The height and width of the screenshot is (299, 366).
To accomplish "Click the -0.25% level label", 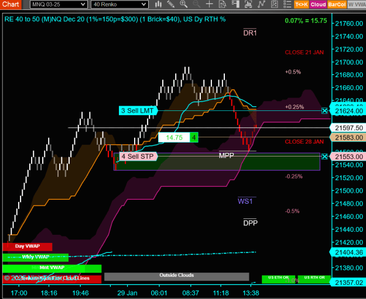I will (x=293, y=176).
